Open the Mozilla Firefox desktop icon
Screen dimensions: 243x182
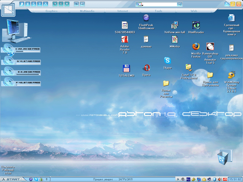[196, 46]
